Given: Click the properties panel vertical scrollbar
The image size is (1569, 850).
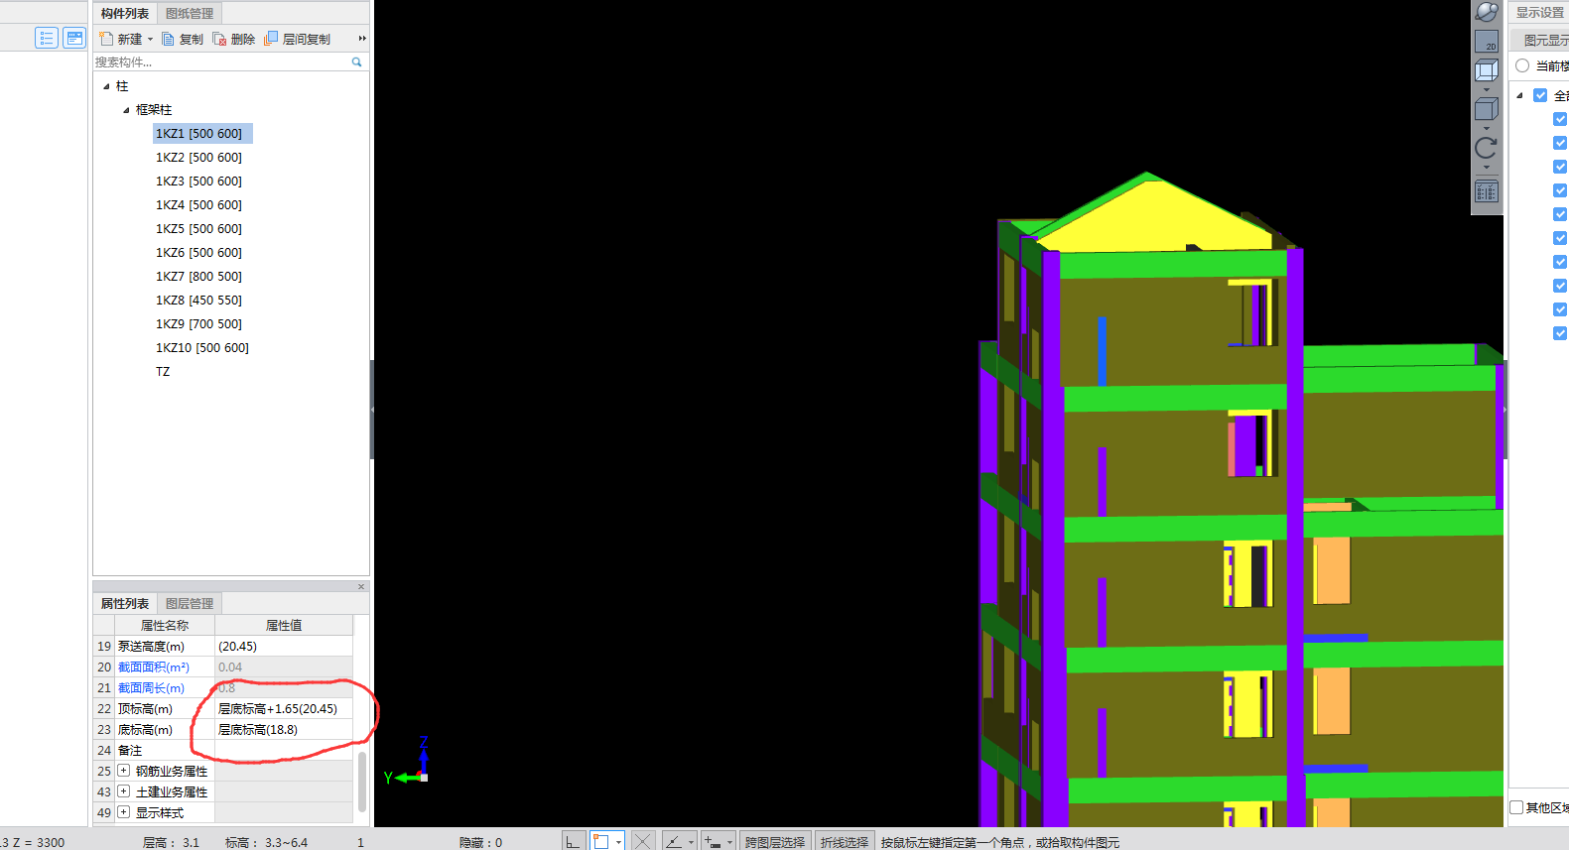Looking at the screenshot, I should pyautogui.click(x=362, y=782).
